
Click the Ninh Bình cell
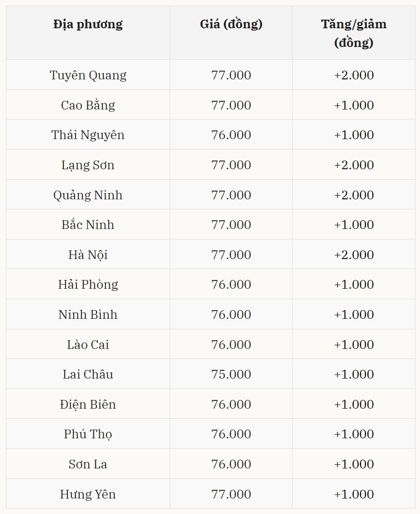[x=88, y=314]
